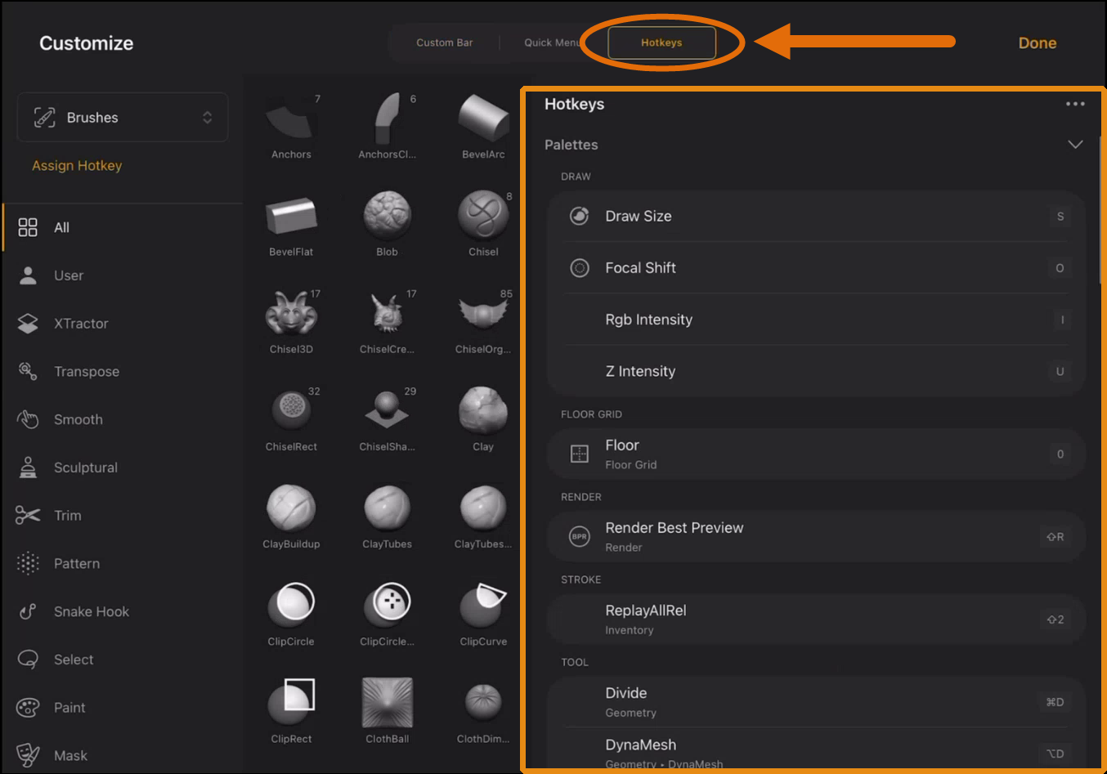Switch to the Custom Bar tab
Image resolution: width=1107 pixels, height=774 pixels.
point(444,43)
